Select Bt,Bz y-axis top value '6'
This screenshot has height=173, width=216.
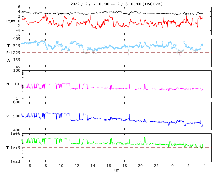click(x=19, y=7)
